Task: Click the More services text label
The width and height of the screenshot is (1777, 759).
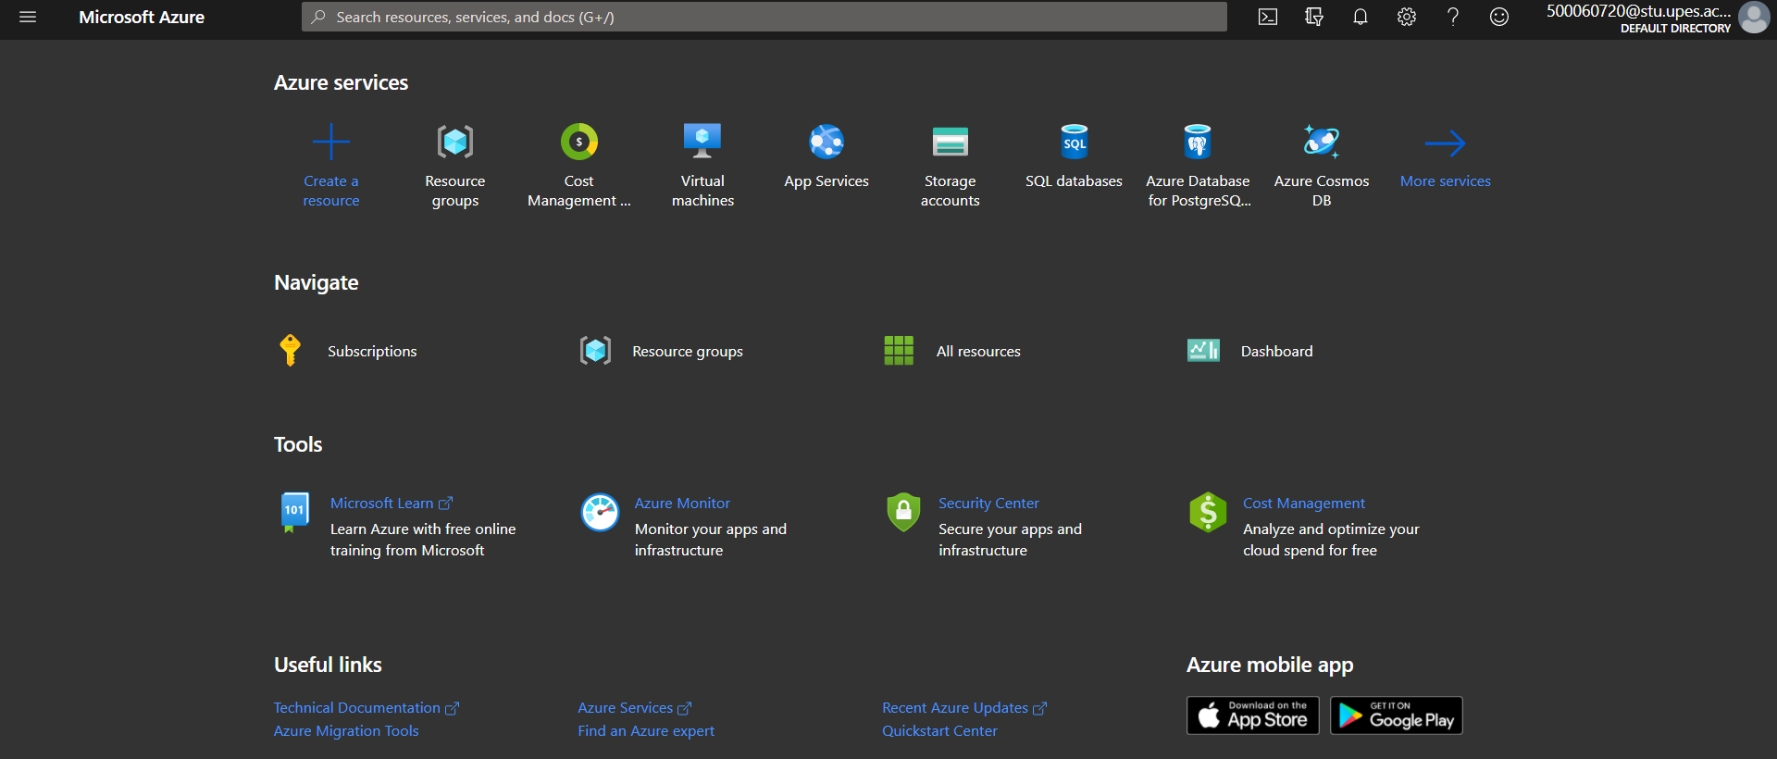Action: point(1445,181)
